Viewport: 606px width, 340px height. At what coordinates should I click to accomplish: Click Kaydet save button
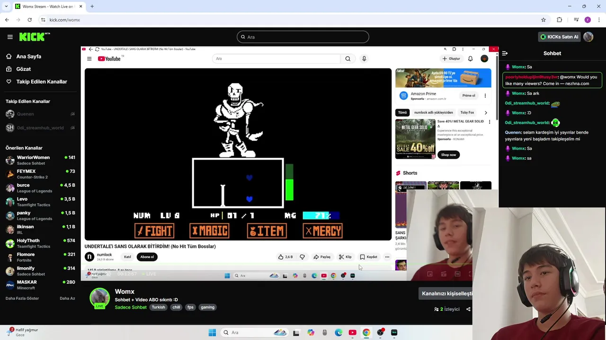coord(368,257)
